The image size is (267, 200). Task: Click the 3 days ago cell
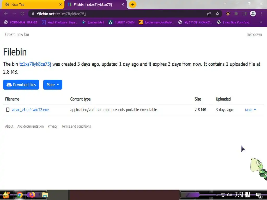click(224, 110)
